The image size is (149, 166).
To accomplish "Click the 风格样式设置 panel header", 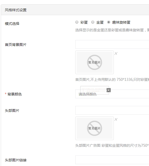I will [75, 10].
